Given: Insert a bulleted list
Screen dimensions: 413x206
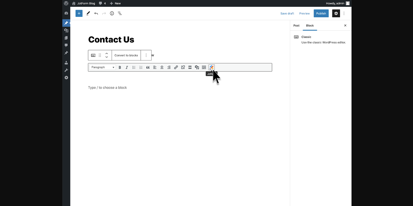Looking at the screenshot, I should (x=134, y=67).
